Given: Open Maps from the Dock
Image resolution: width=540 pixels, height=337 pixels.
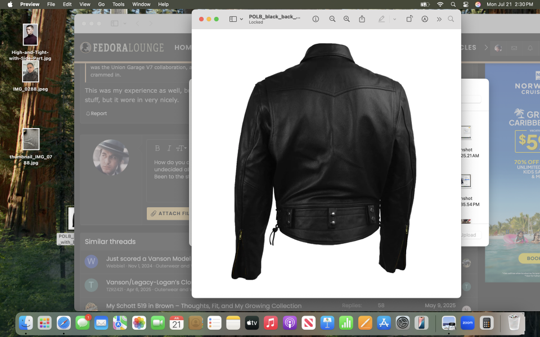Looking at the screenshot, I should 120,323.
